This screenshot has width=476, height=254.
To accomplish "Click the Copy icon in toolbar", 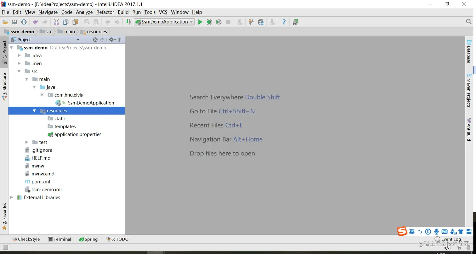I will (x=66, y=22).
